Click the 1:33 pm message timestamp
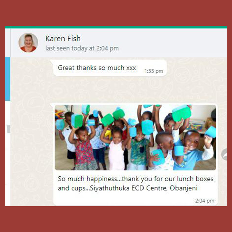This screenshot has width=232, height=232. [154, 71]
